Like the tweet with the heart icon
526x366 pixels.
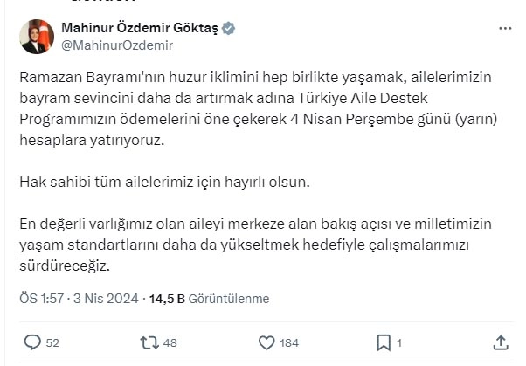click(x=266, y=343)
